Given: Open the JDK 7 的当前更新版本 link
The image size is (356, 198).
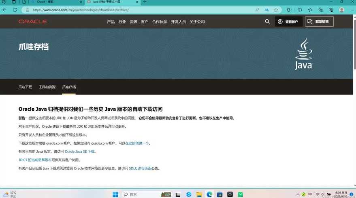Looking at the screenshot, I should tap(35, 160).
